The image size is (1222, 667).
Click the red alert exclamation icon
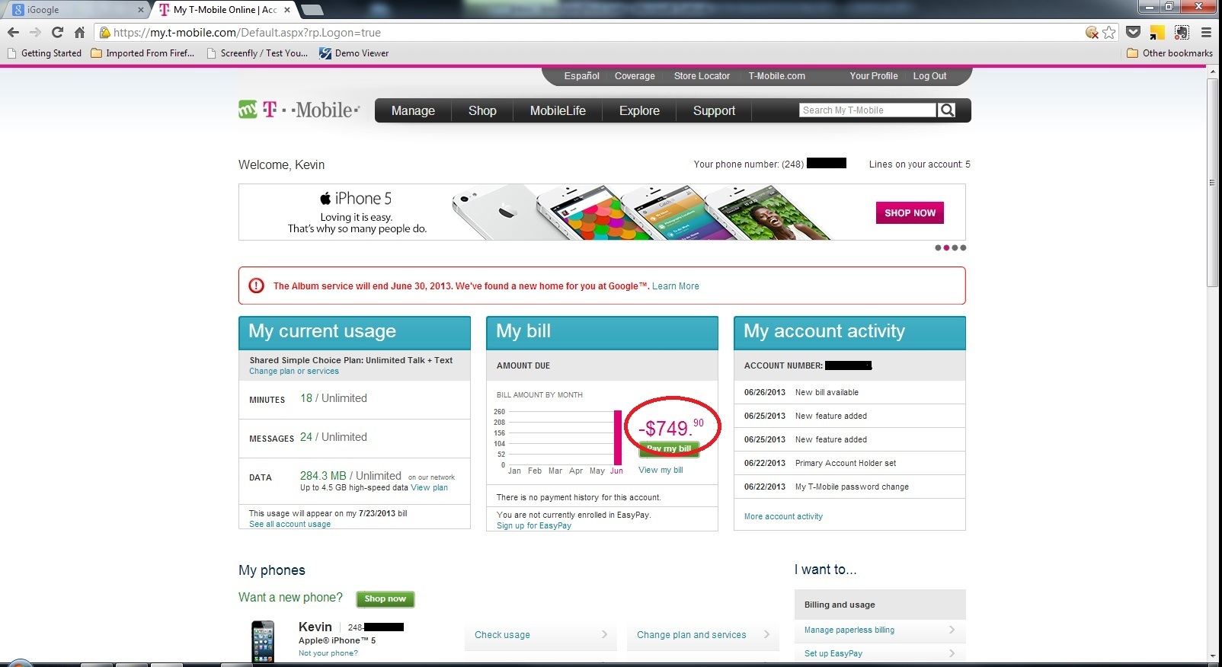tap(257, 286)
